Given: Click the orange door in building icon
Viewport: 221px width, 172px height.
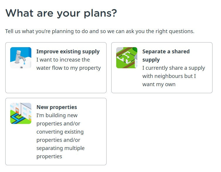Looking at the screenshot, I should pos(17,111).
